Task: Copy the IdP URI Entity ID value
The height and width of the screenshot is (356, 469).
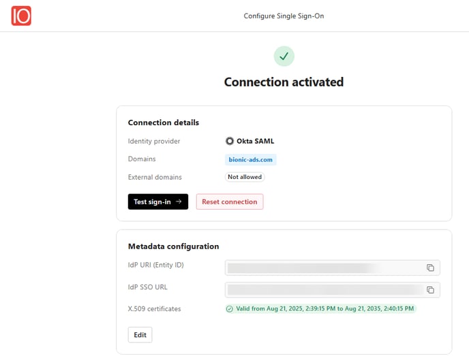Action: (430, 268)
